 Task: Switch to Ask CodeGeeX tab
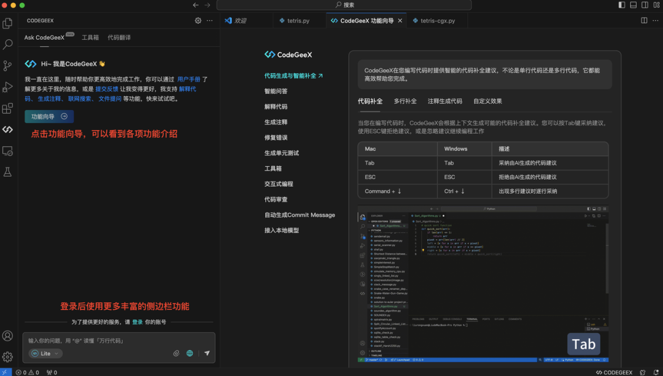click(44, 37)
